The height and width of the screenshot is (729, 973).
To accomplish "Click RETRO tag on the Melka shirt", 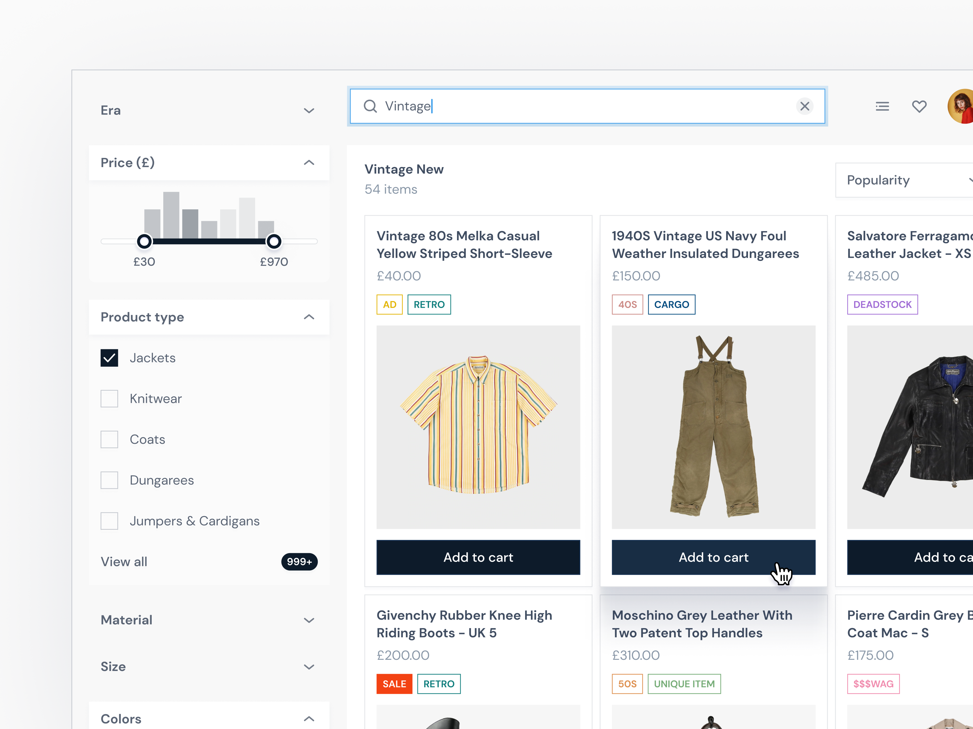I will [x=429, y=305].
